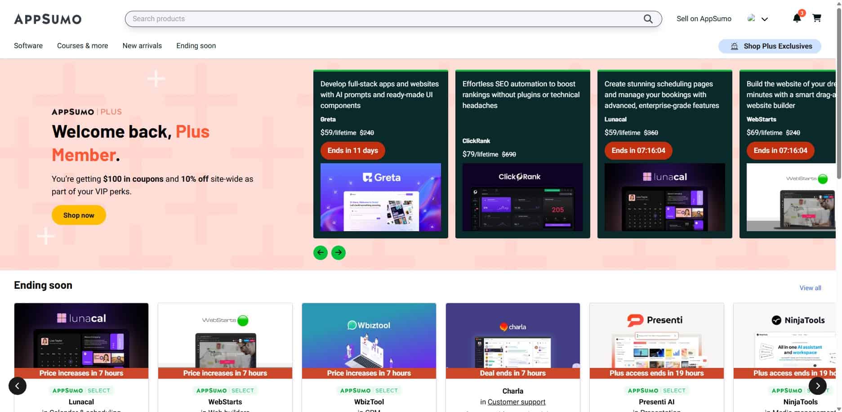Open the Software menu
The width and height of the screenshot is (842, 412).
point(28,46)
